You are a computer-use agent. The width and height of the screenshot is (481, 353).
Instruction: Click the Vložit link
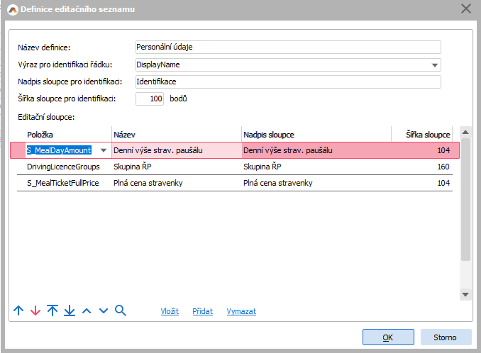point(170,311)
